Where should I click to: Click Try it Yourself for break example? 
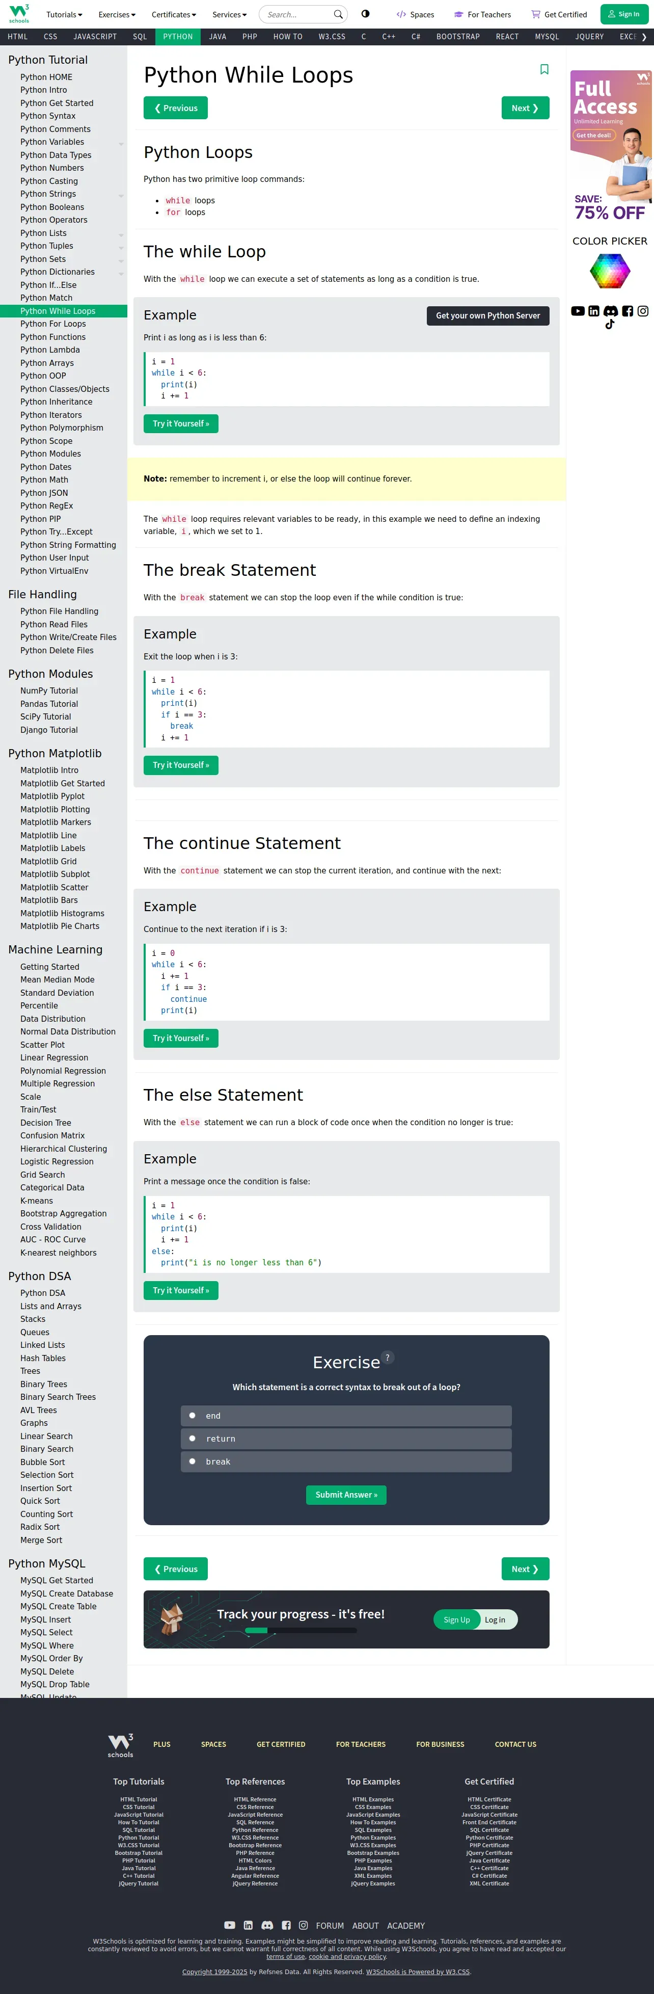pos(181,765)
